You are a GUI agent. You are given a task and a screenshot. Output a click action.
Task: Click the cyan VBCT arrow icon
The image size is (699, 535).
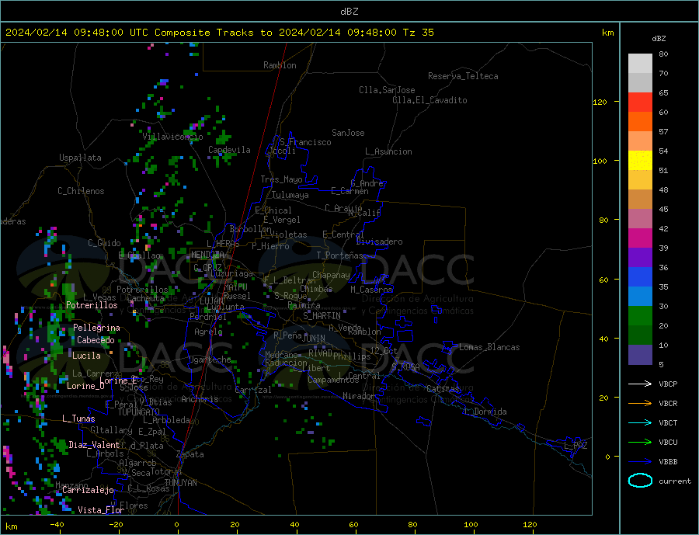point(640,422)
